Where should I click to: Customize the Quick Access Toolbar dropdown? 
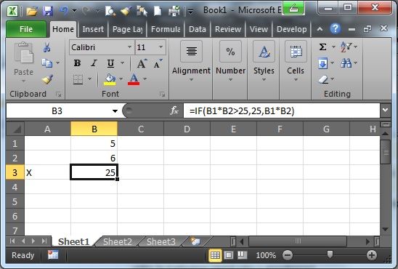tap(190, 12)
